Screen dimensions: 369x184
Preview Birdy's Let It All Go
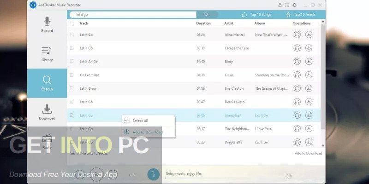click(297, 62)
